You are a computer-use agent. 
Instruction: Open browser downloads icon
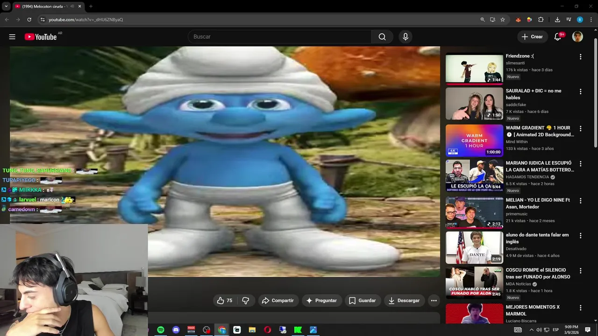coord(557,20)
